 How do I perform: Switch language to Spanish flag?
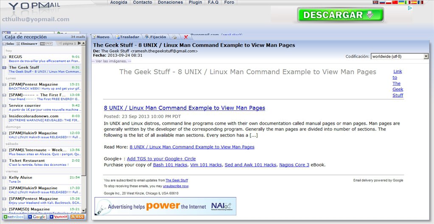[414, 2]
